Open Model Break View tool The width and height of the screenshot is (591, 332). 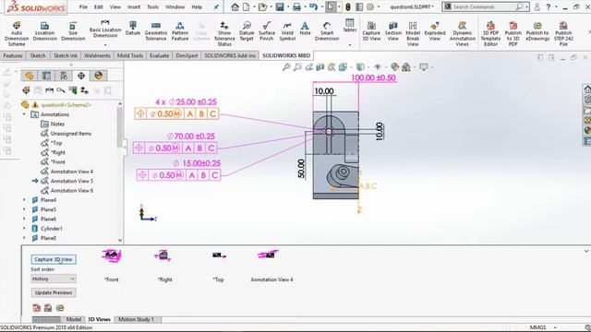coord(413,33)
